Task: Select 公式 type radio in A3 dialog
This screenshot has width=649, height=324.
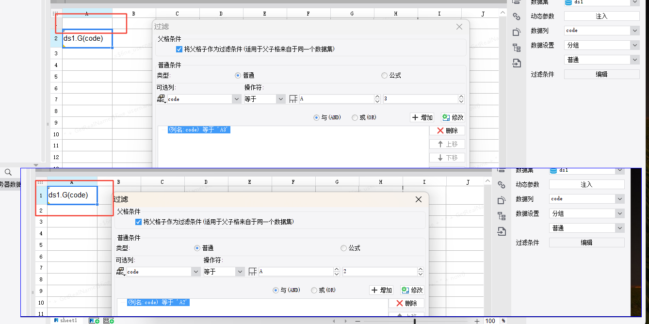Action: point(384,75)
